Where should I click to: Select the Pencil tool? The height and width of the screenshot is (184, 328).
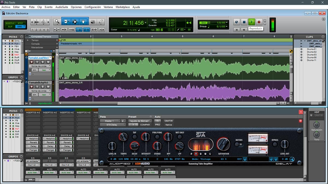pyautogui.click(x=101, y=22)
